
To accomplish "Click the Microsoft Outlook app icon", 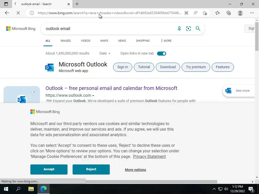I will [x=50, y=67].
